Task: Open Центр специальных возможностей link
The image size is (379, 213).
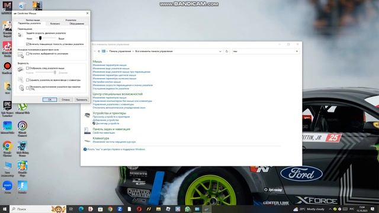Action: point(118,94)
